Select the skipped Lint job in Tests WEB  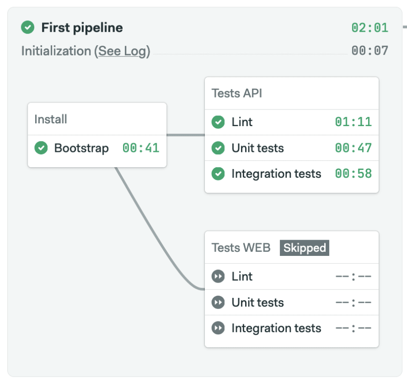point(291,276)
